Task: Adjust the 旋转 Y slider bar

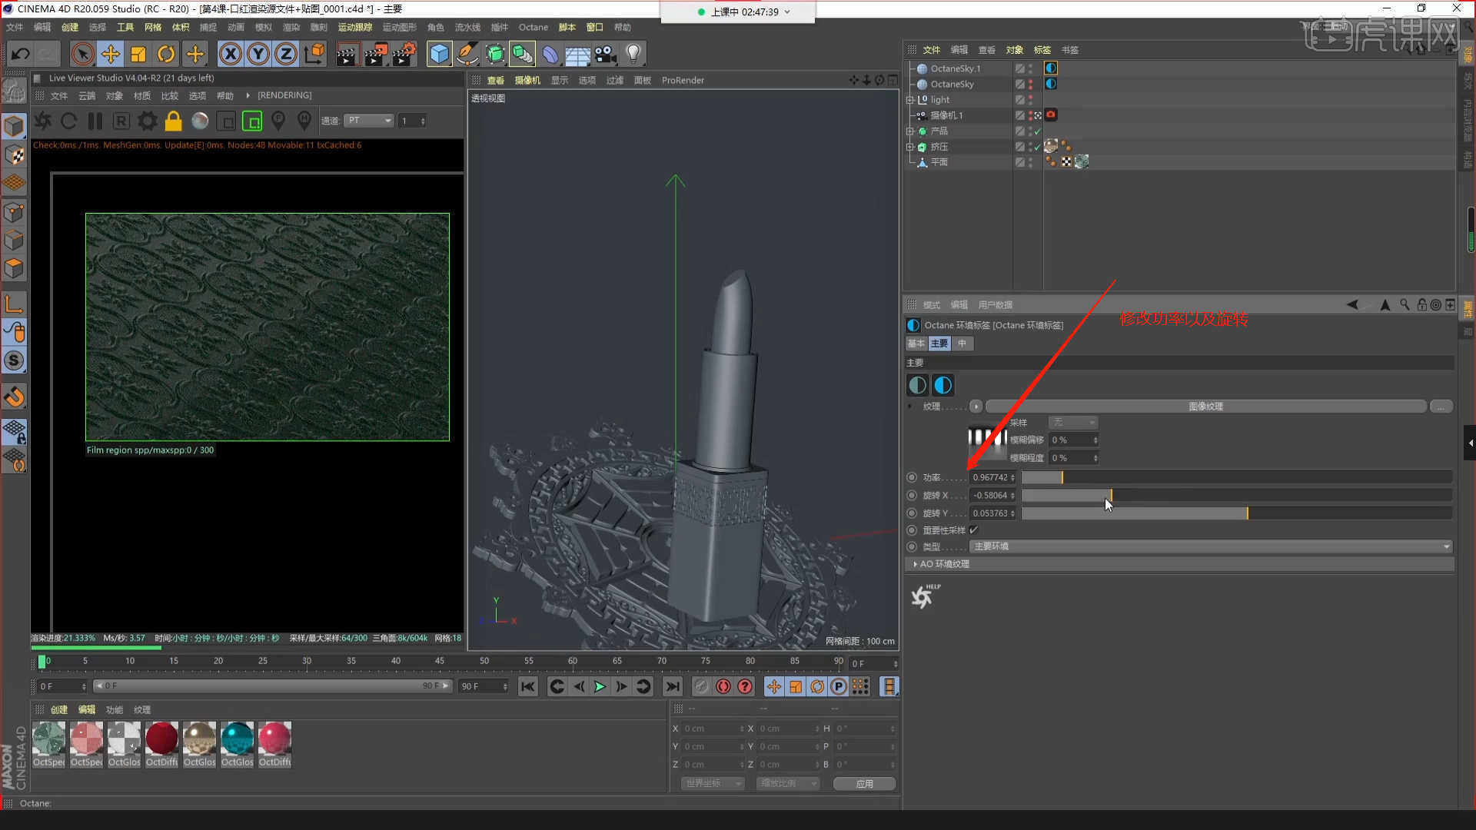Action: 1236,513
